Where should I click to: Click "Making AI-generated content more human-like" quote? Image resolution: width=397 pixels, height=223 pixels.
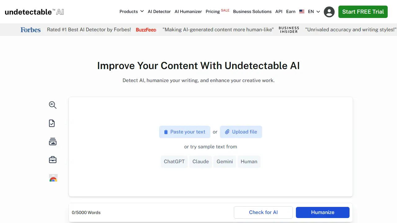pos(218,30)
